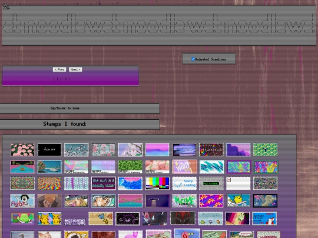This screenshot has height=238, width=318.
Task: Open the 'Stamp Loading' stamp
Action: tap(184, 183)
